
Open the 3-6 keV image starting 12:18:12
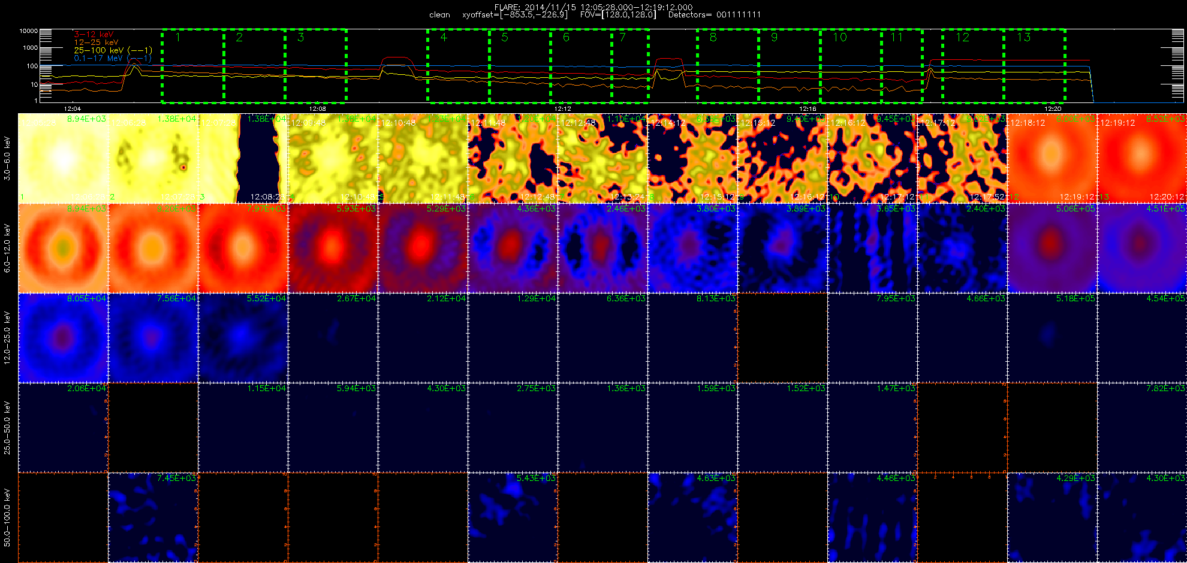click(1052, 158)
